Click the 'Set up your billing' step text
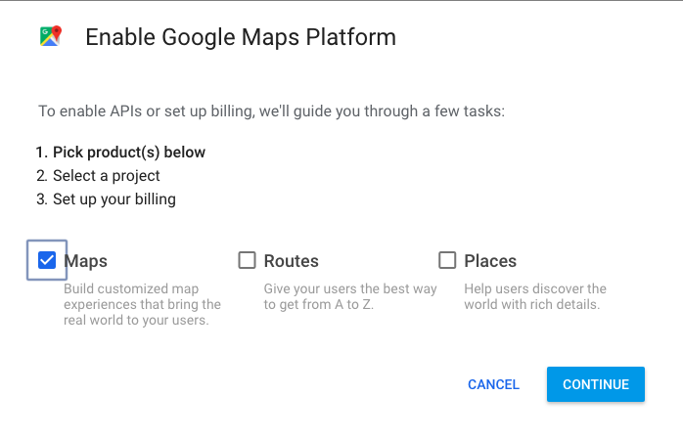This screenshot has height=440, width=683. tap(114, 199)
